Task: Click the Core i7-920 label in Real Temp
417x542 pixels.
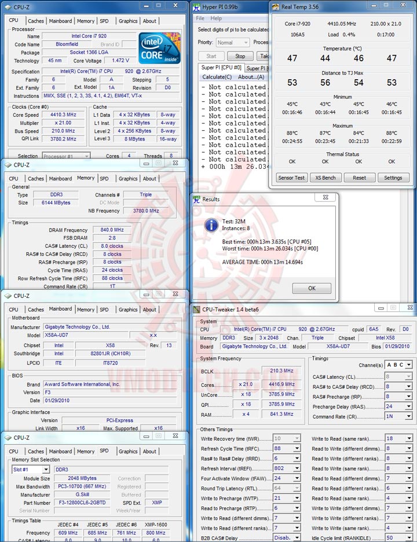Action: (x=298, y=24)
